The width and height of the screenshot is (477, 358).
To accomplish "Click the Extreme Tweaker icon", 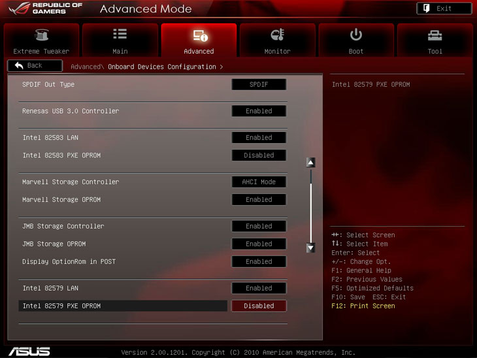I will pos(41,35).
